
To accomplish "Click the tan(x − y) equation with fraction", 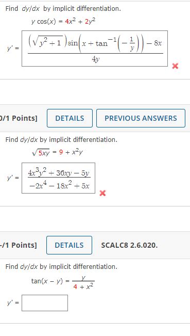I will [63, 282].
